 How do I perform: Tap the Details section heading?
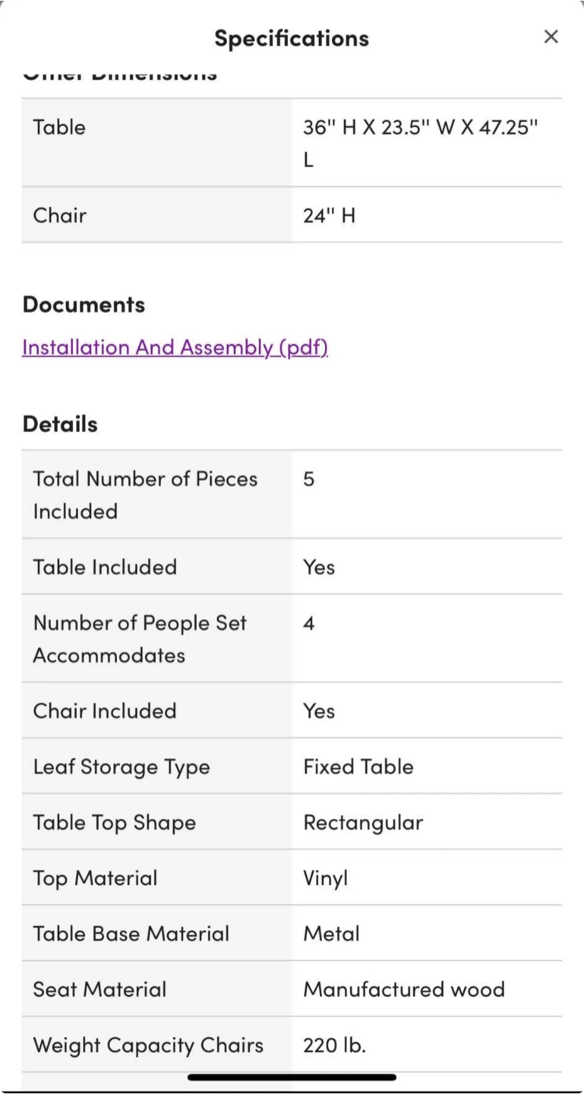60,424
